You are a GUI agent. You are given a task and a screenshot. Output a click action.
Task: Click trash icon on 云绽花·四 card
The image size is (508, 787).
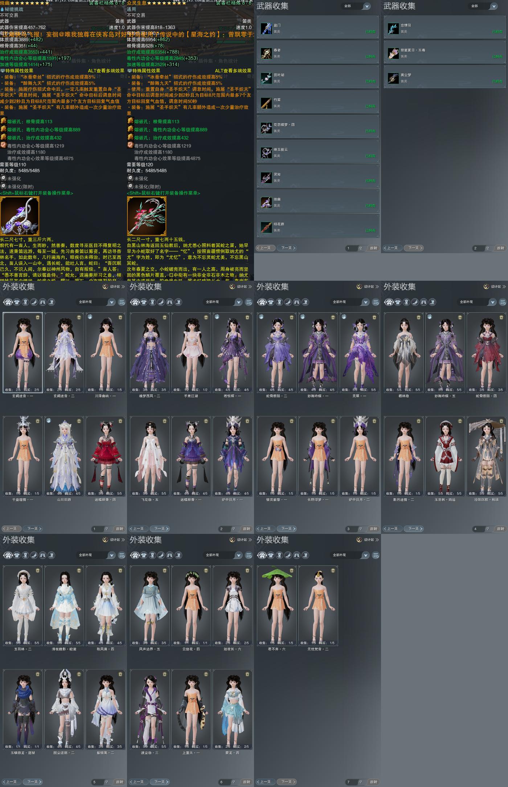tap(206, 571)
